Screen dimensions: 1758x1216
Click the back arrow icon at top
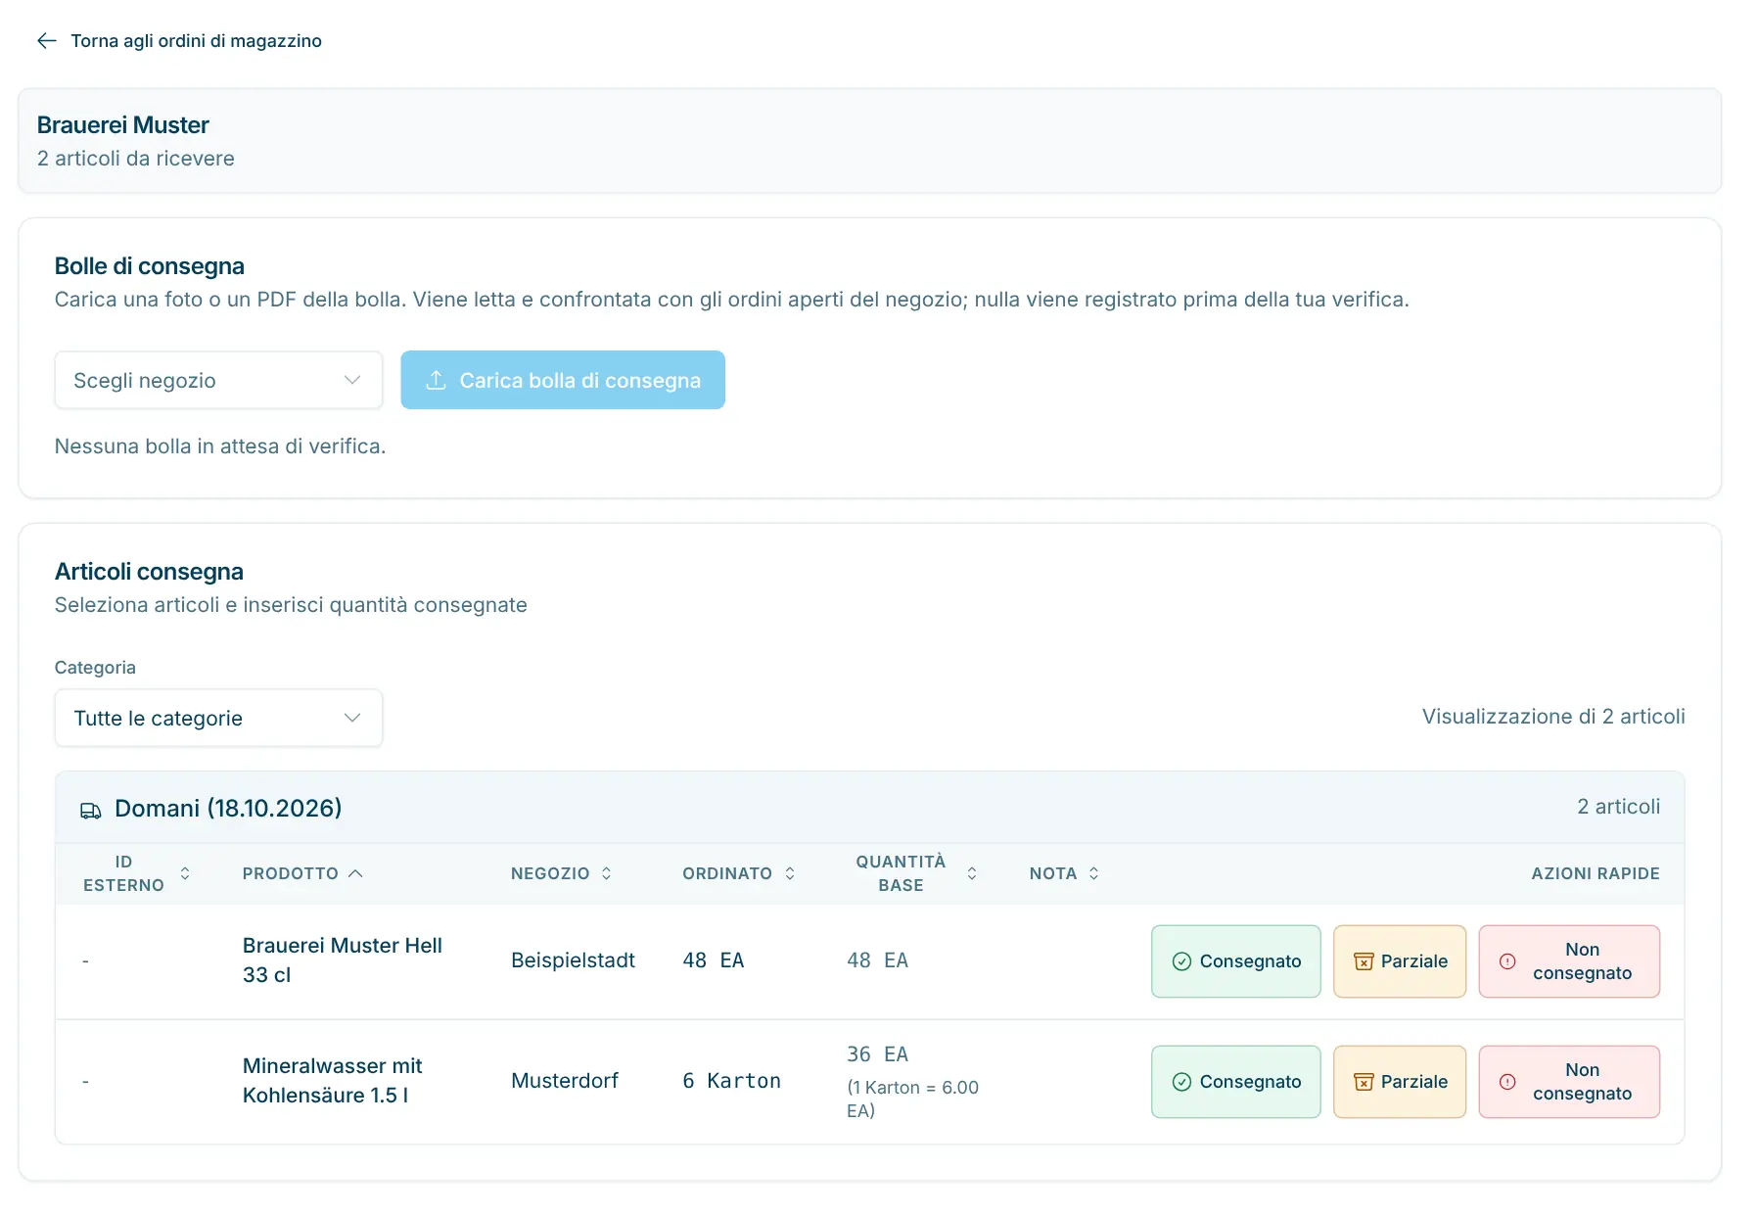46,40
